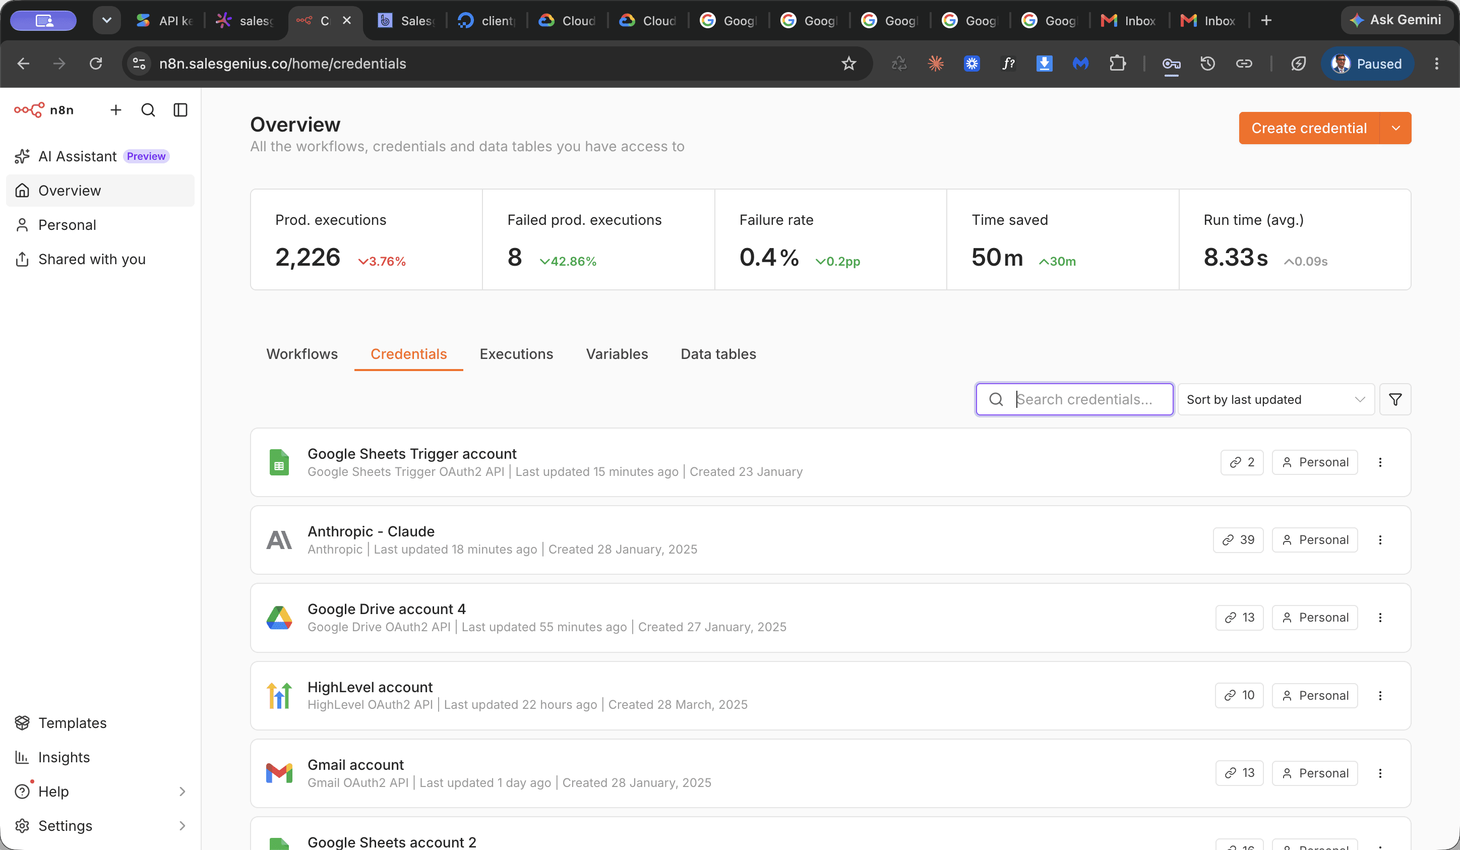Viewport: 1460px width, 850px height.
Task: Open Google Sheets Trigger account credential
Action: [830, 462]
